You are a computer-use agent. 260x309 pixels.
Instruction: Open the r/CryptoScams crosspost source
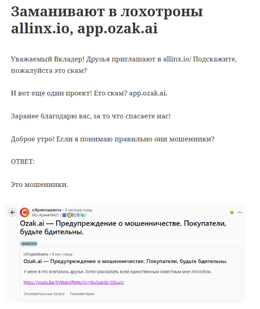point(36,254)
